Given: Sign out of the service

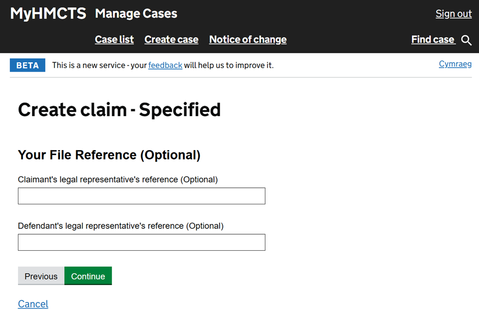Looking at the screenshot, I should (453, 13).
